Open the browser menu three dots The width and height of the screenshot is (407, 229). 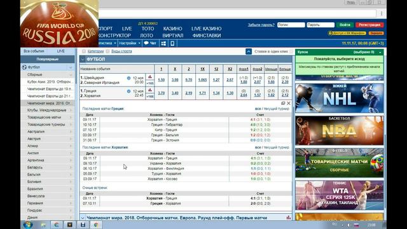[x=382, y=13]
